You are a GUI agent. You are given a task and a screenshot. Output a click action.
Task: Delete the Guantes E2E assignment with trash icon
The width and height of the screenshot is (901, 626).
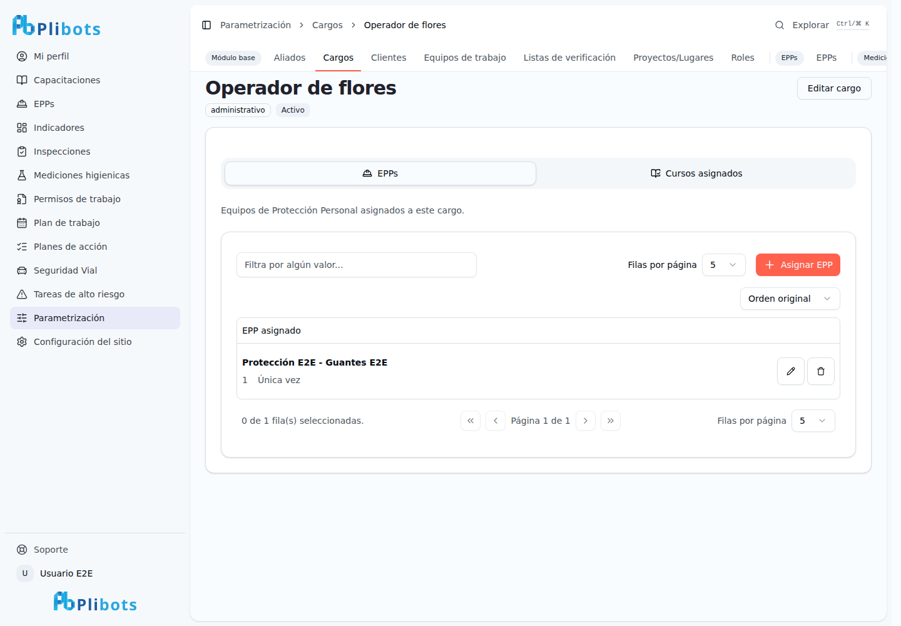821,371
